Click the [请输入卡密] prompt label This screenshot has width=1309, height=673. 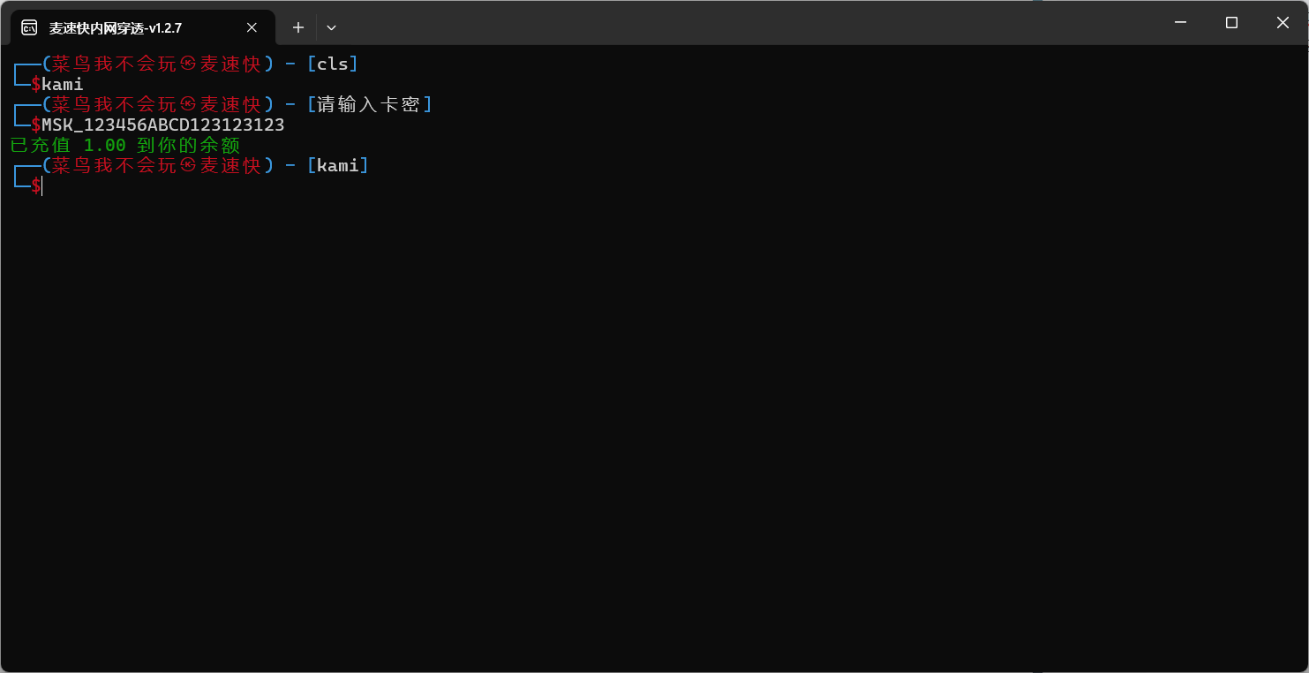pos(370,105)
